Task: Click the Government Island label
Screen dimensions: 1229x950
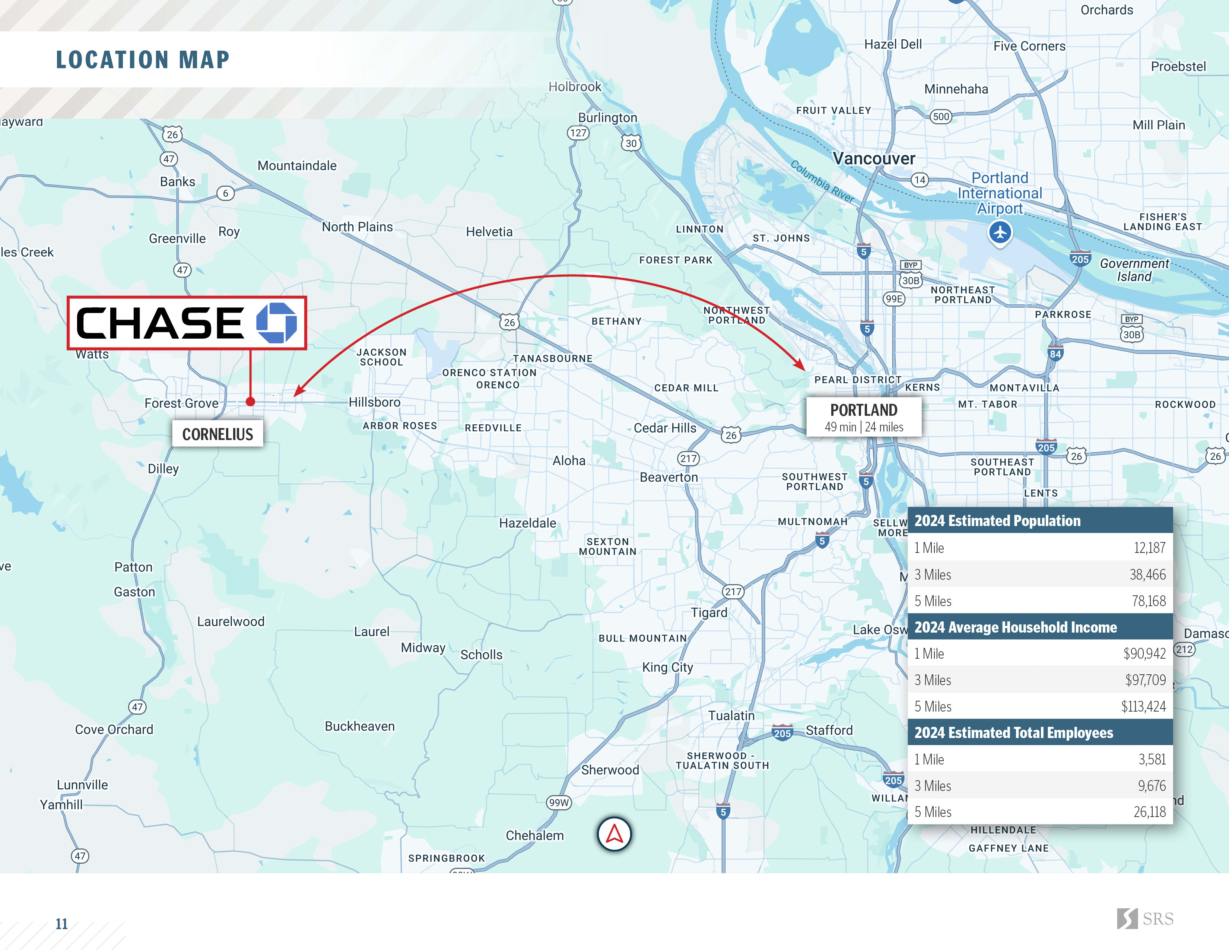Action: [x=1134, y=270]
